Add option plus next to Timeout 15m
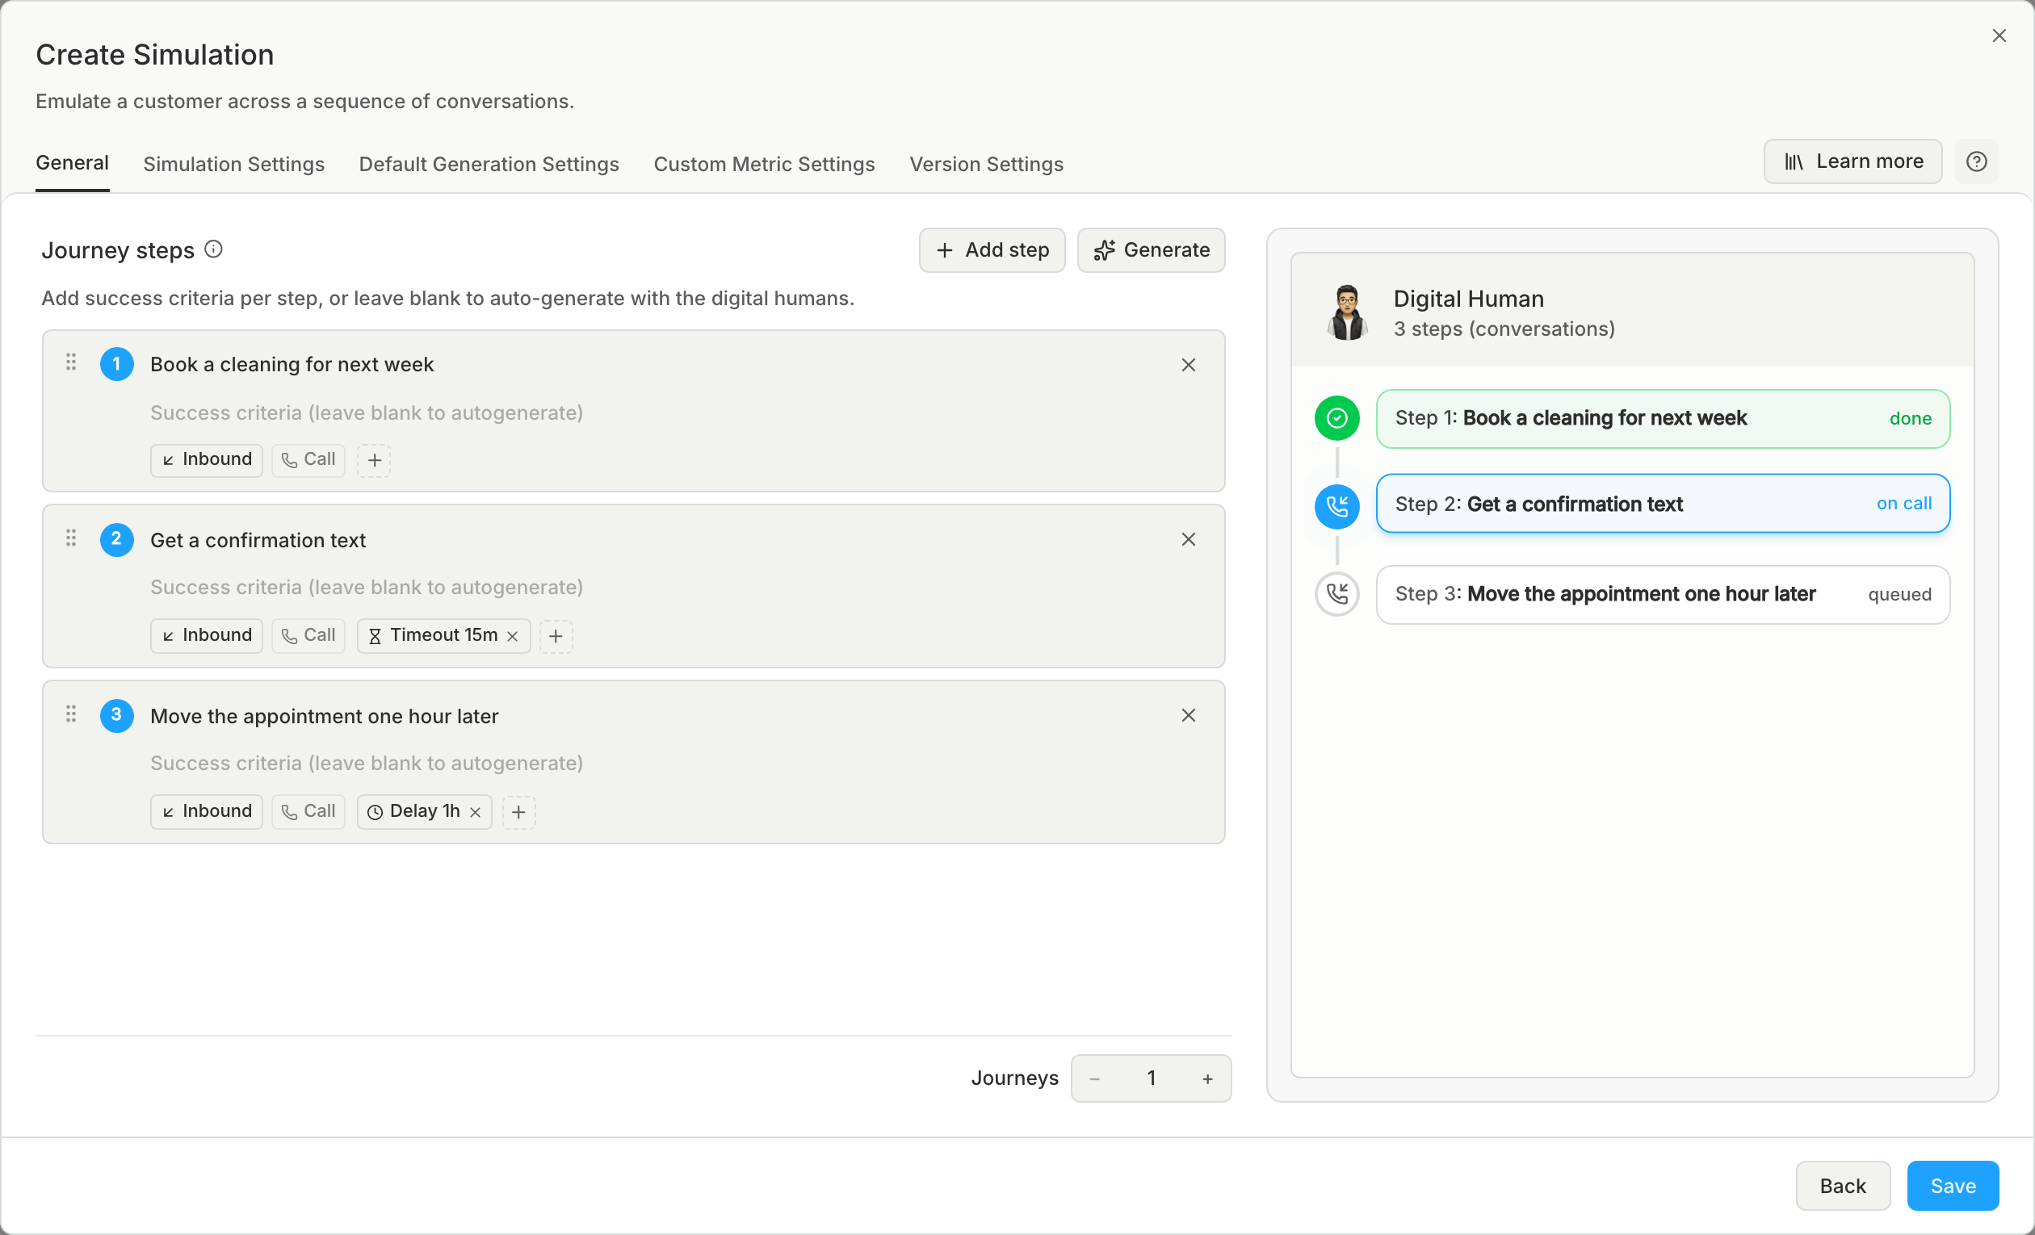The height and width of the screenshot is (1235, 2035). pos(556,636)
